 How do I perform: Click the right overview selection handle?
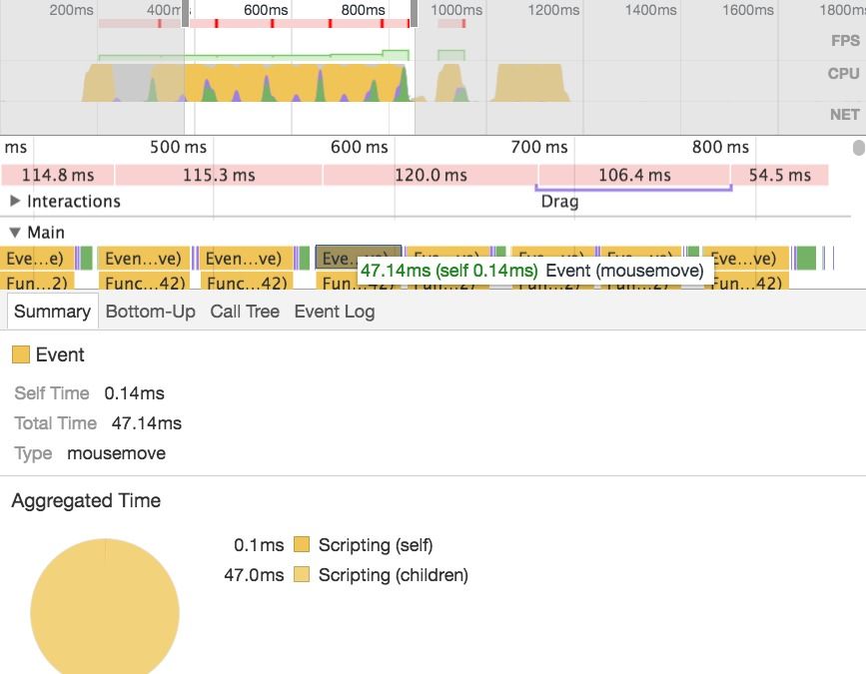tap(414, 13)
